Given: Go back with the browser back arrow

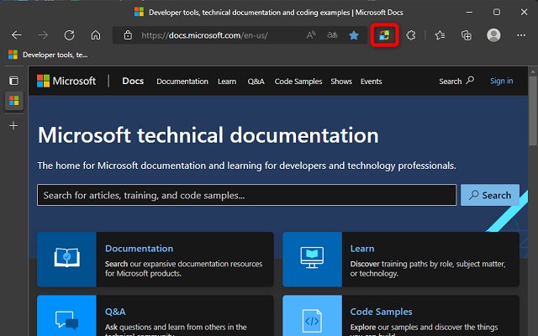Looking at the screenshot, I should [17, 35].
